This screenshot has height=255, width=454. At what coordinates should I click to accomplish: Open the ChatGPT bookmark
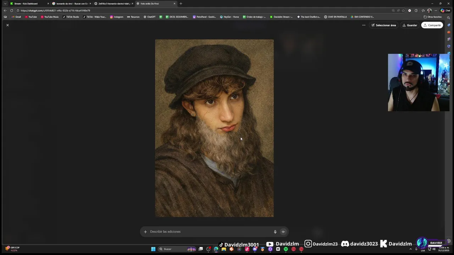tap(149, 17)
